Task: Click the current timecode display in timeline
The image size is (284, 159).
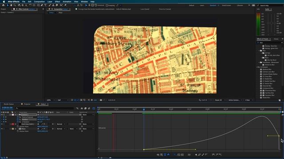Action: [x=7, y=108]
